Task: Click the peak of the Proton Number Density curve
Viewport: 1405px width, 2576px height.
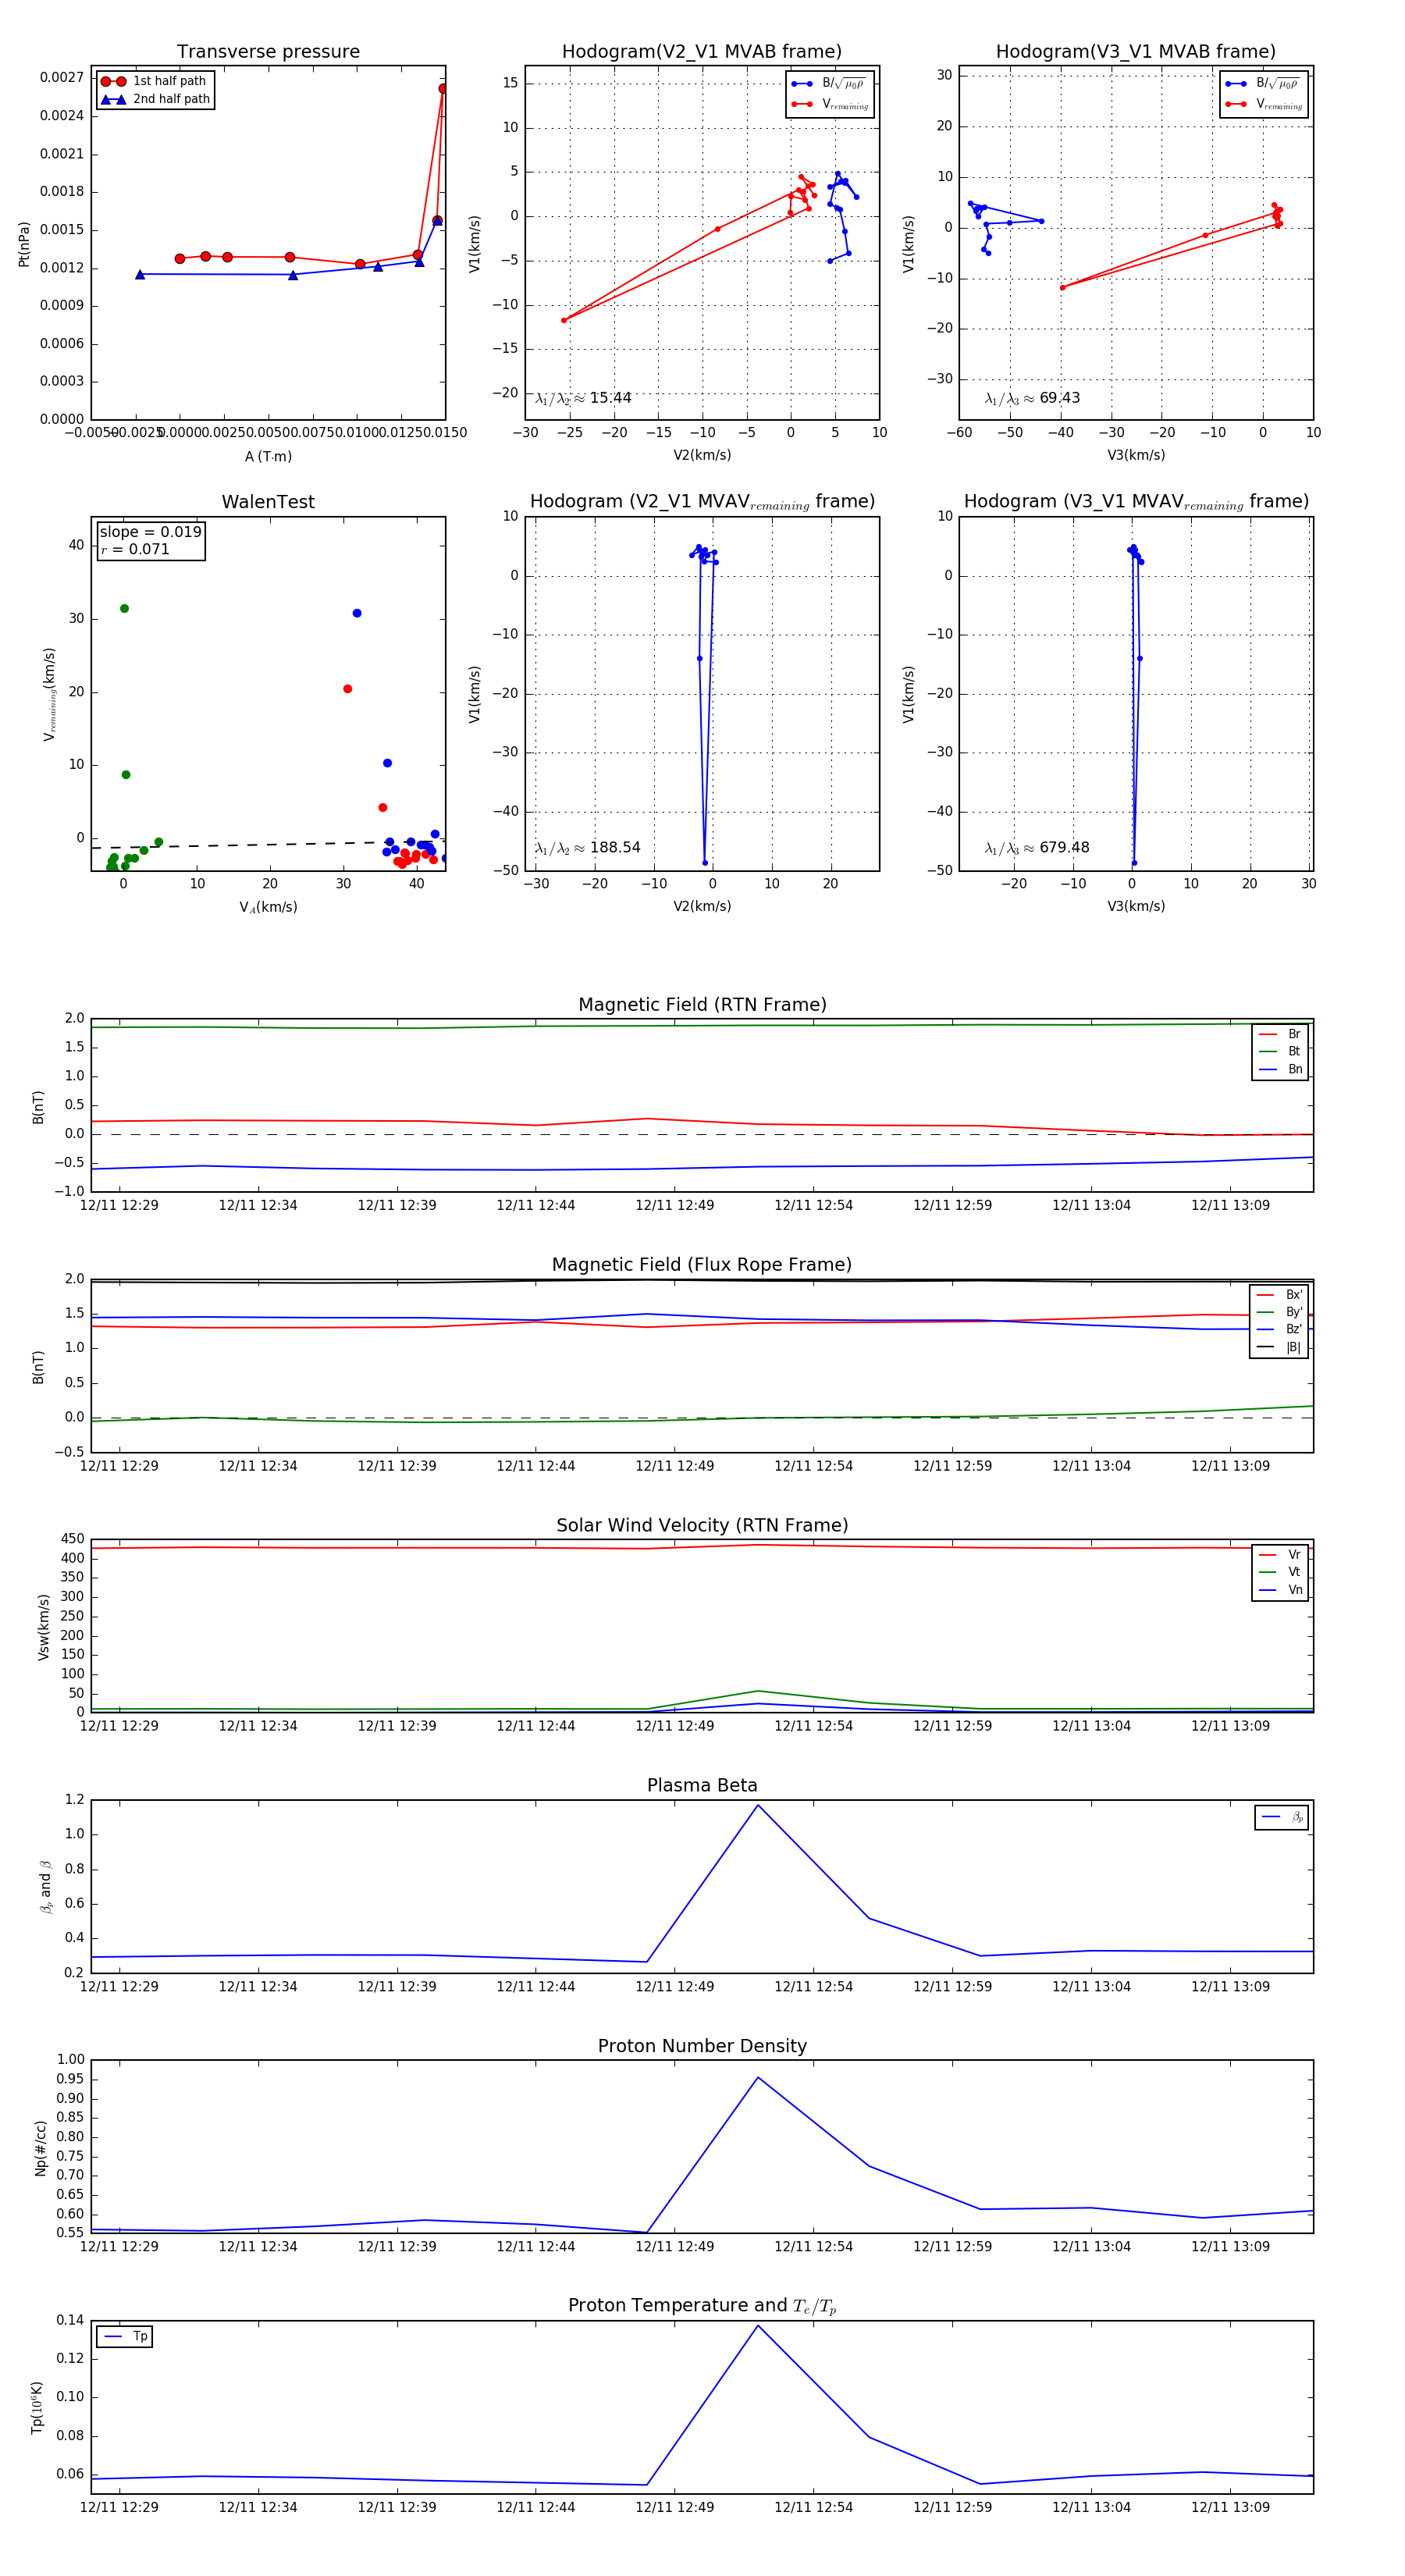Action: (x=758, y=2077)
